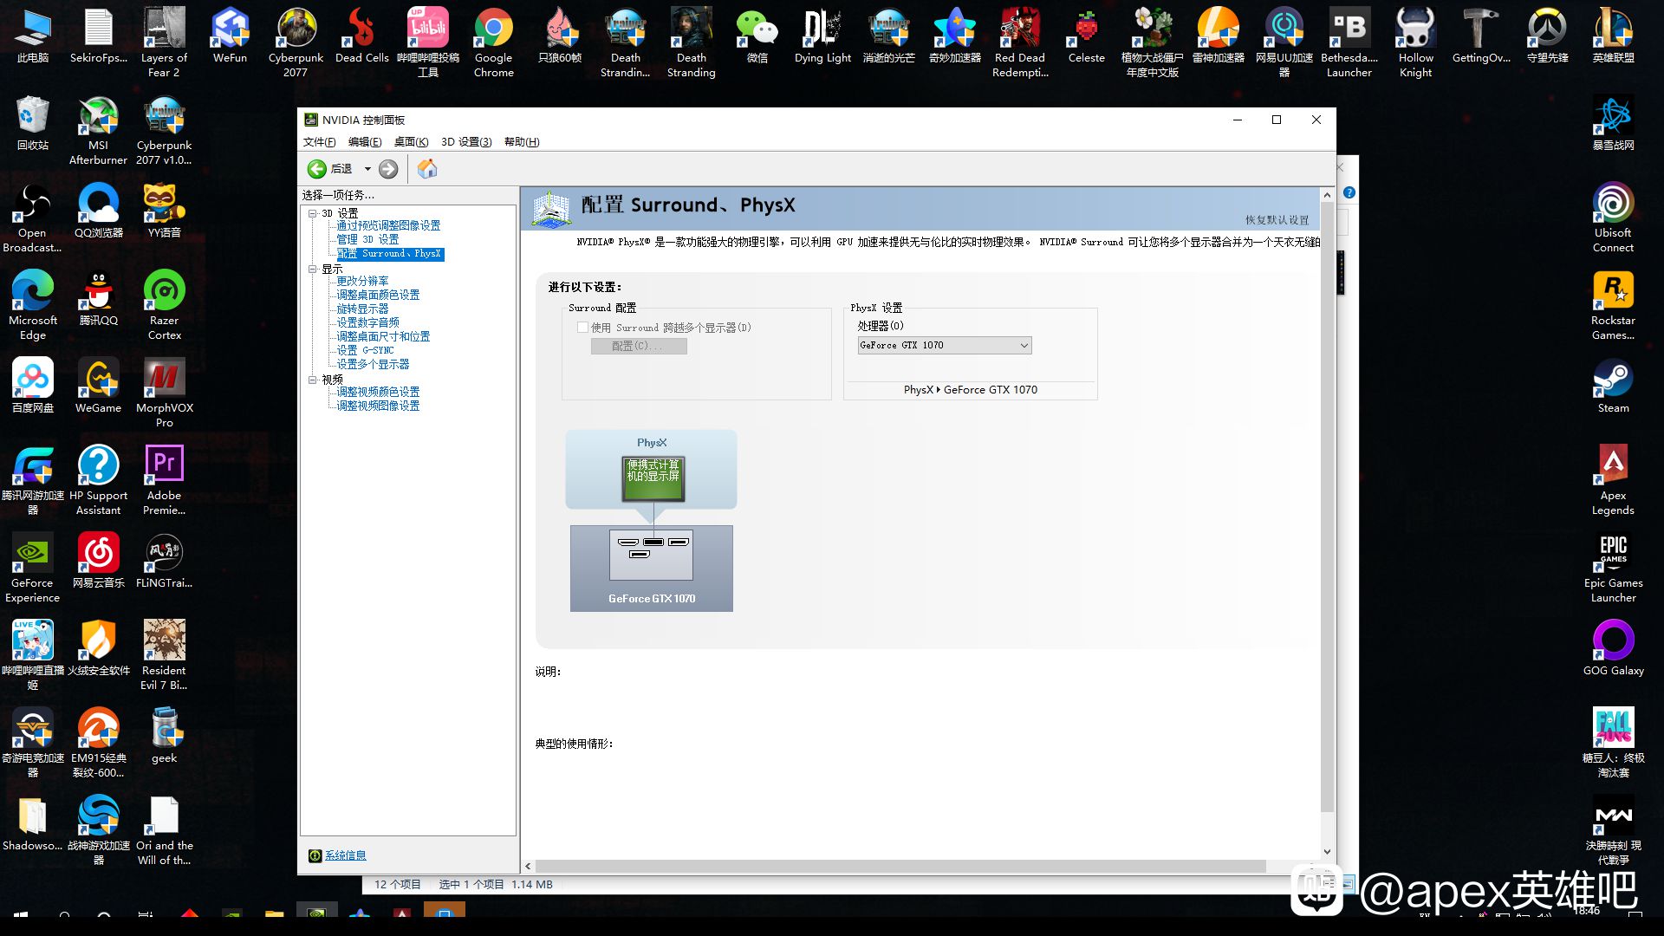This screenshot has height=936, width=1664.
Task: Open Open Broadcaster desktop icon
Action: click(33, 218)
